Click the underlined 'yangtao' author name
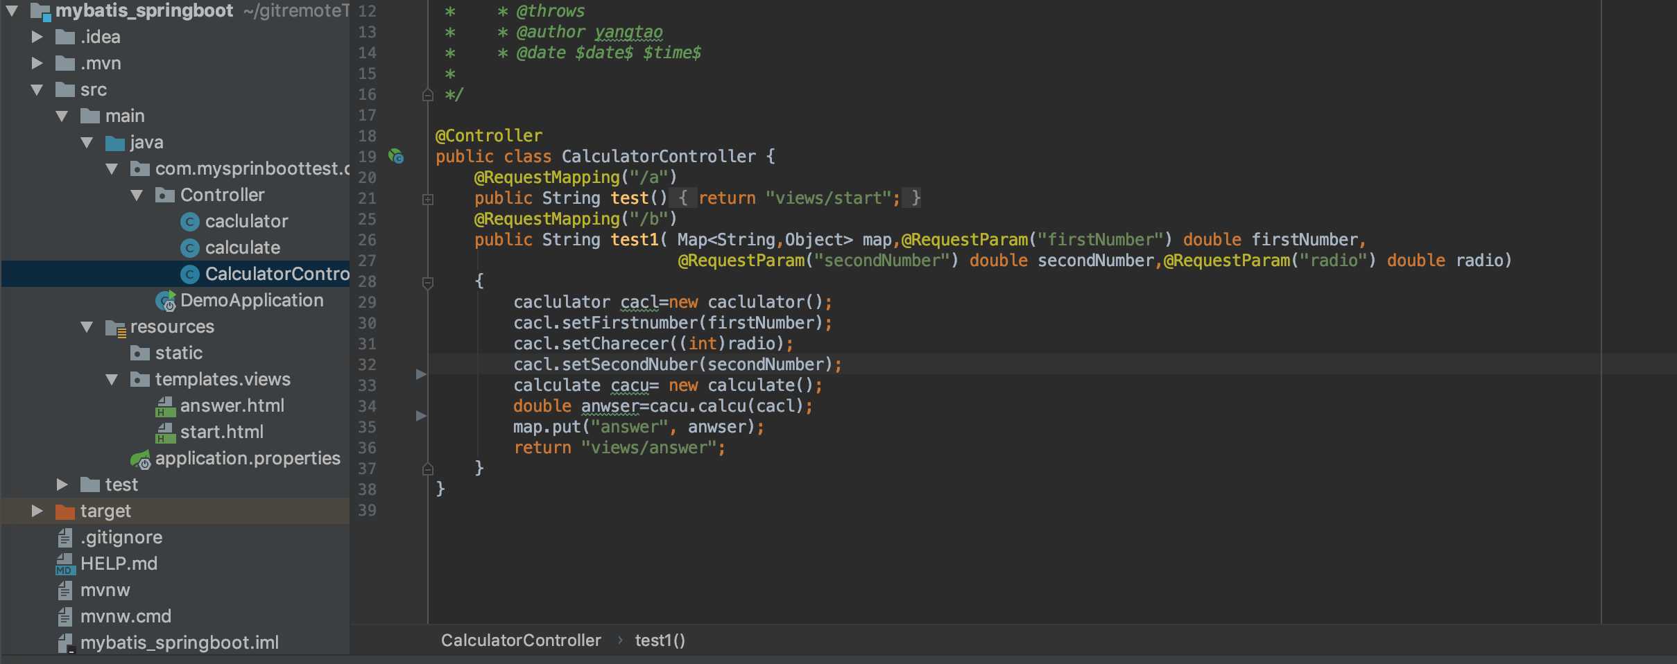The width and height of the screenshot is (1677, 664). 628,33
